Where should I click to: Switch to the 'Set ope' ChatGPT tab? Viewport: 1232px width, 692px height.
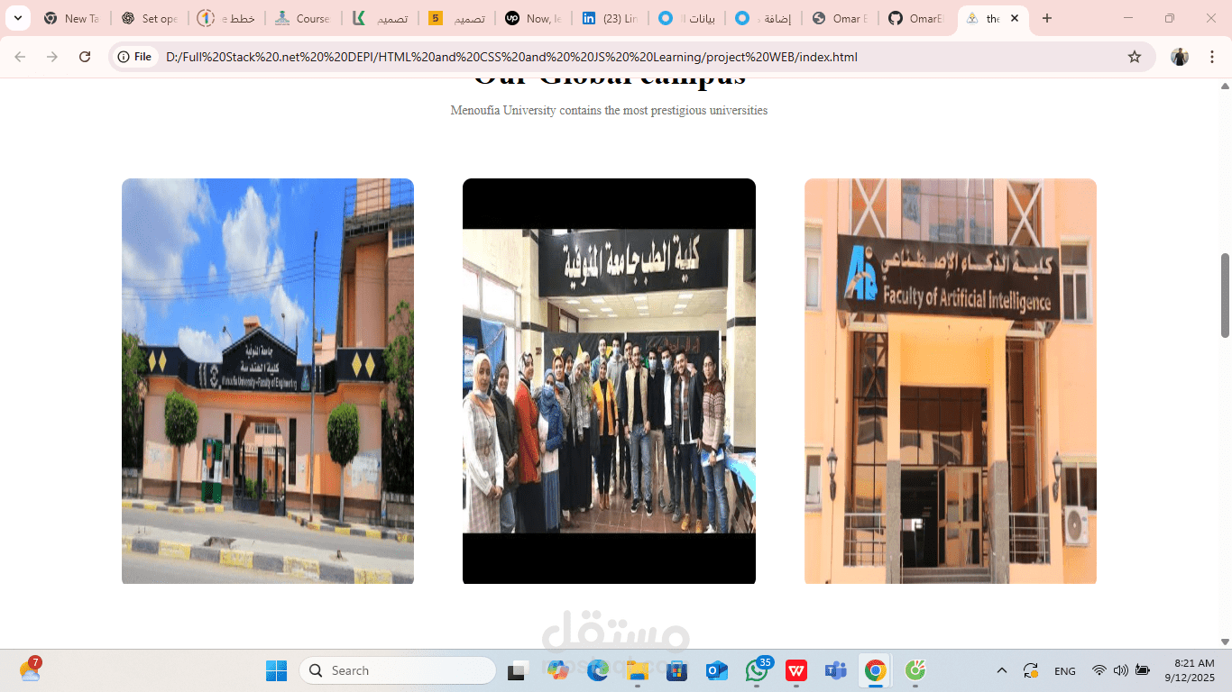(150, 18)
